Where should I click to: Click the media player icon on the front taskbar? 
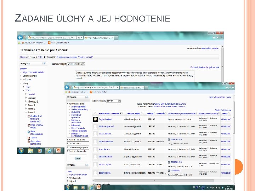(83, 187)
